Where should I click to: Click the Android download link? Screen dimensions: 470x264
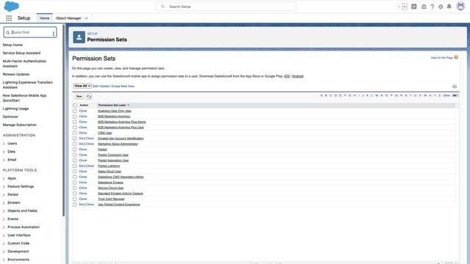pyautogui.click(x=297, y=76)
